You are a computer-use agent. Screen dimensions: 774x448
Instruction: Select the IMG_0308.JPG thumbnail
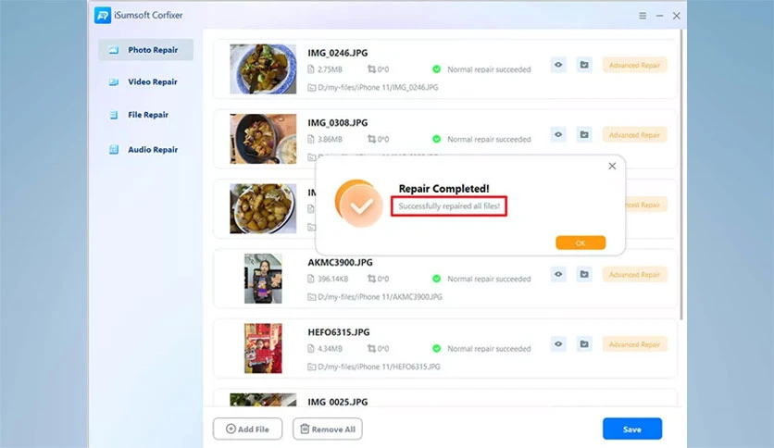(x=263, y=139)
